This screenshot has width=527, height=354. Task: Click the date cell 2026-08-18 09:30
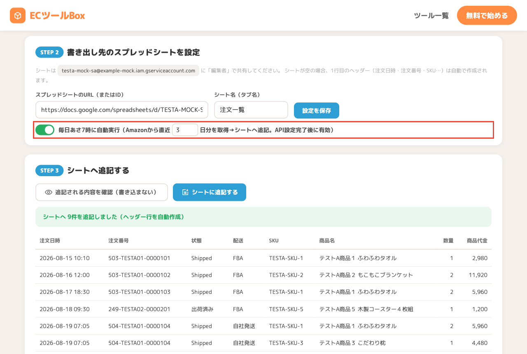coord(65,309)
